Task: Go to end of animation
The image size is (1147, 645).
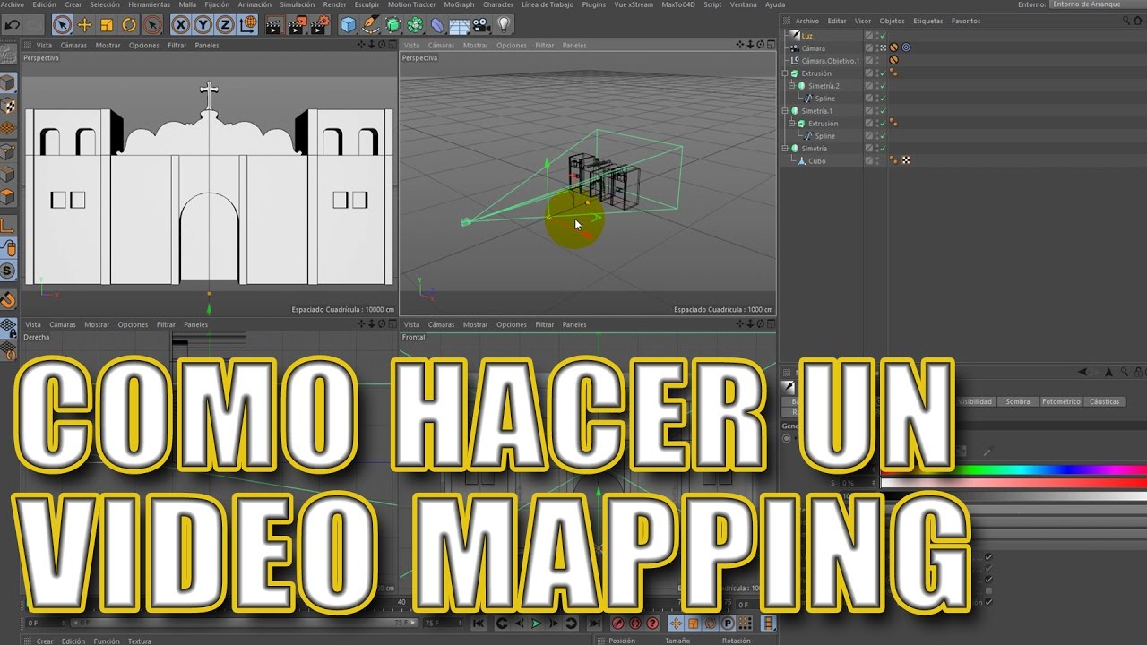Action: pos(594,623)
